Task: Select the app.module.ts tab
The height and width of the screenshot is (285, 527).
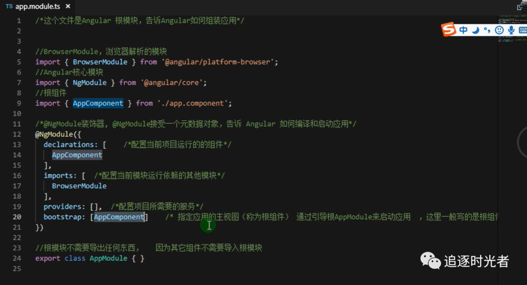Action: (38, 6)
